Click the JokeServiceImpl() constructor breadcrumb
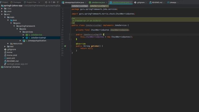 [99, 6]
